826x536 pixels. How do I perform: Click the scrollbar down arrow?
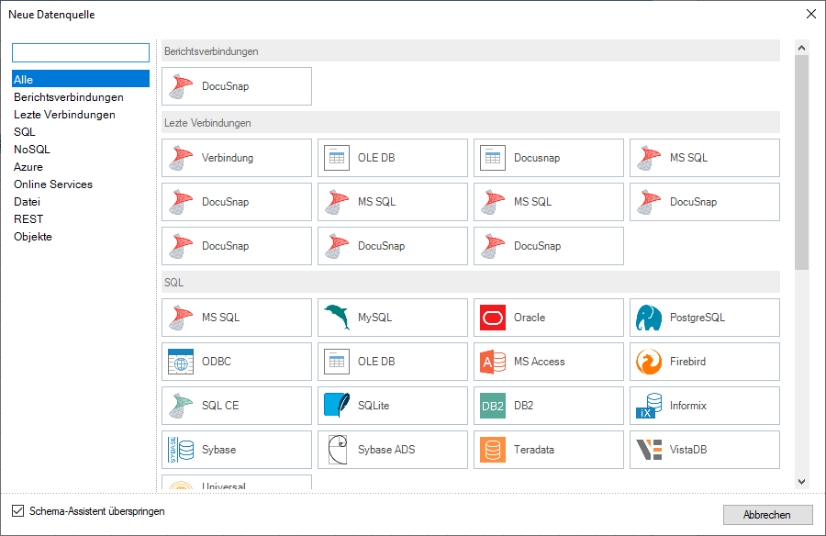coord(801,481)
